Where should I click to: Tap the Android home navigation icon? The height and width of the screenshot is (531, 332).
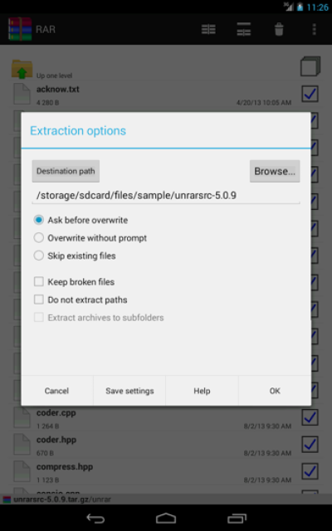[x=166, y=518]
